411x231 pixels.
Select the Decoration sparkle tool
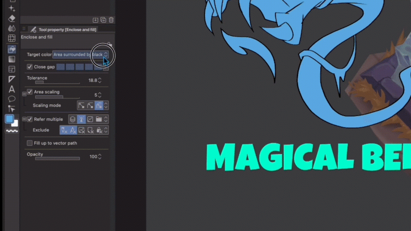(x=12, y=9)
